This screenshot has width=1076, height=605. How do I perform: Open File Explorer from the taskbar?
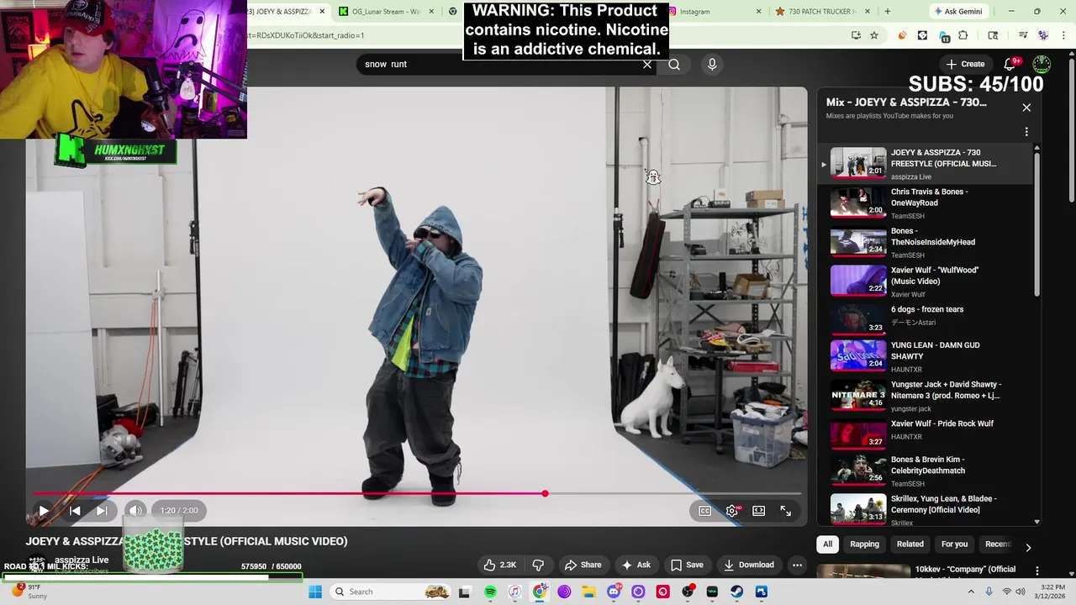(589, 592)
